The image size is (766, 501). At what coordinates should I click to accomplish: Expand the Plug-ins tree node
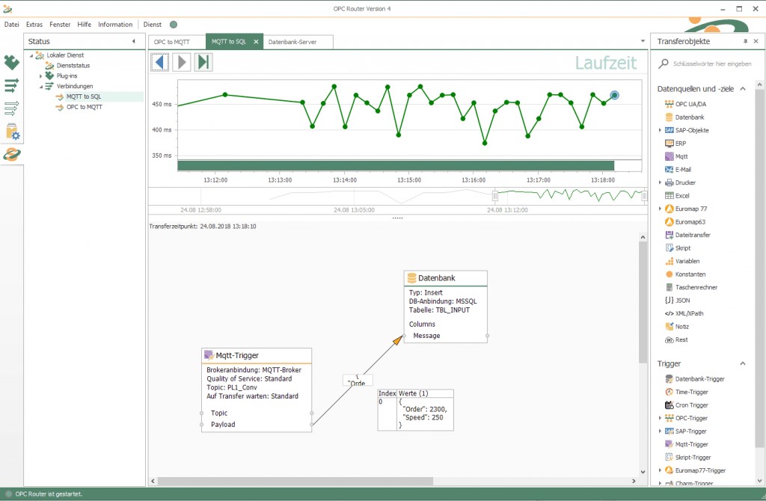tap(41, 76)
